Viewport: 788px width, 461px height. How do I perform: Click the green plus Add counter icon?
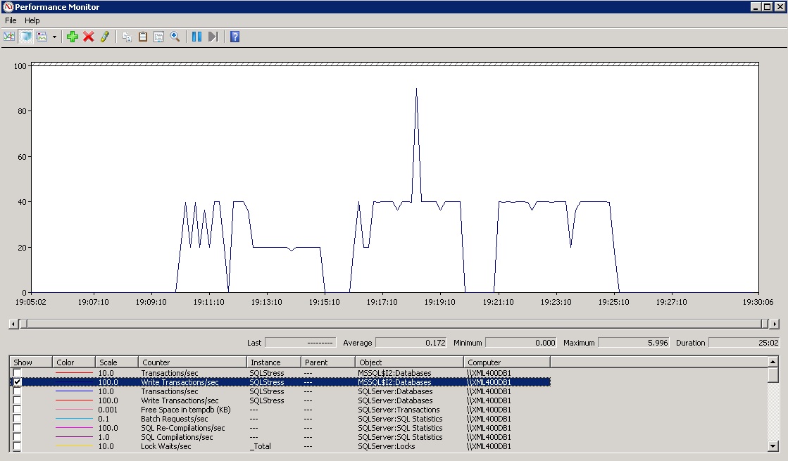pos(73,37)
